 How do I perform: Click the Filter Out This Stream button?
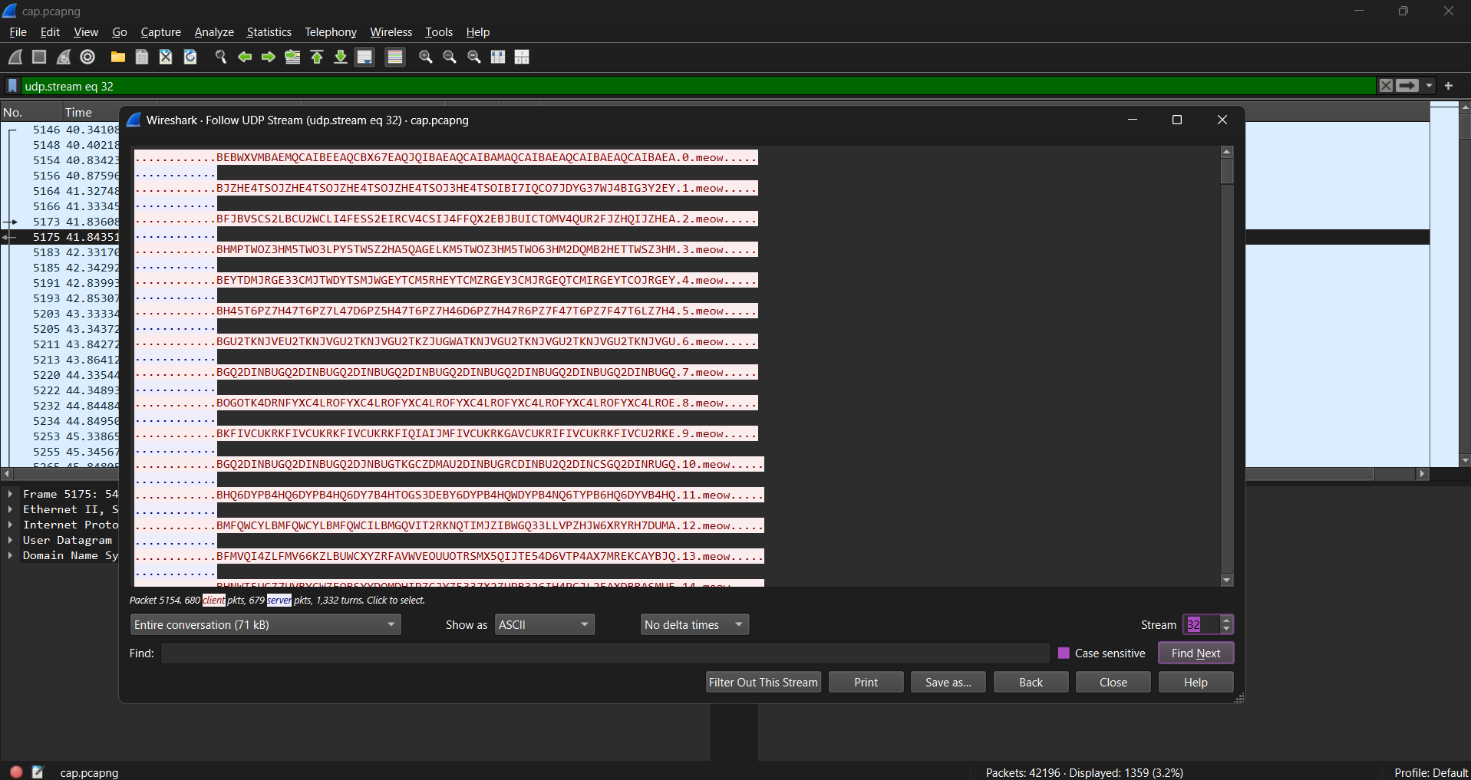pos(763,681)
